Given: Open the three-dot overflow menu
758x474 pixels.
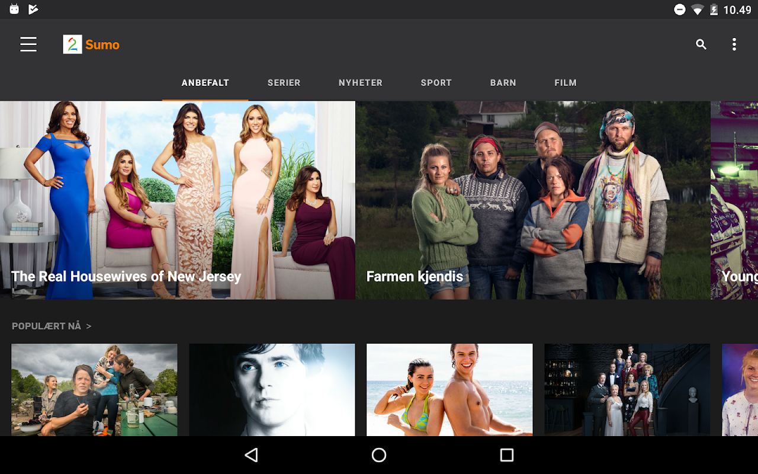Looking at the screenshot, I should coord(734,44).
